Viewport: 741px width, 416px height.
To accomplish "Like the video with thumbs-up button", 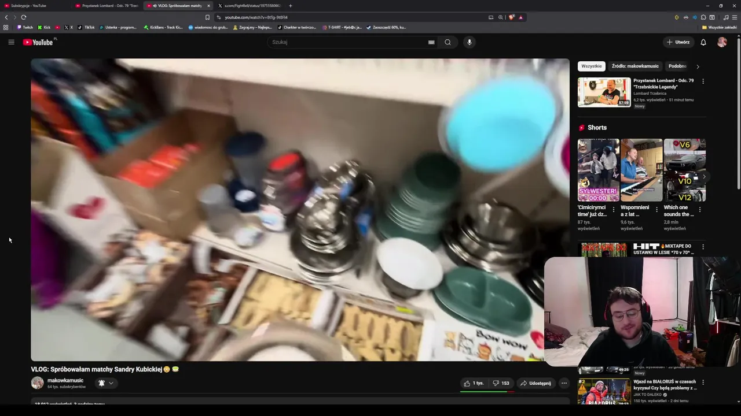I will tap(474, 383).
